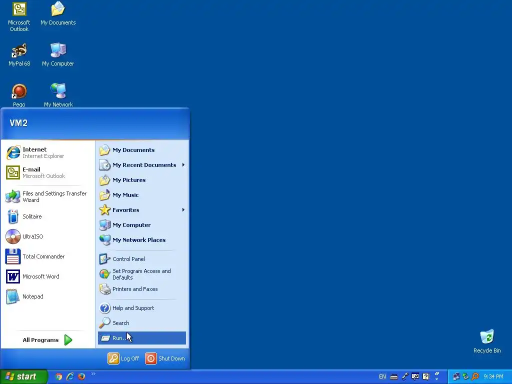
Task: Open Search from the Start menu
Action: pos(142,323)
